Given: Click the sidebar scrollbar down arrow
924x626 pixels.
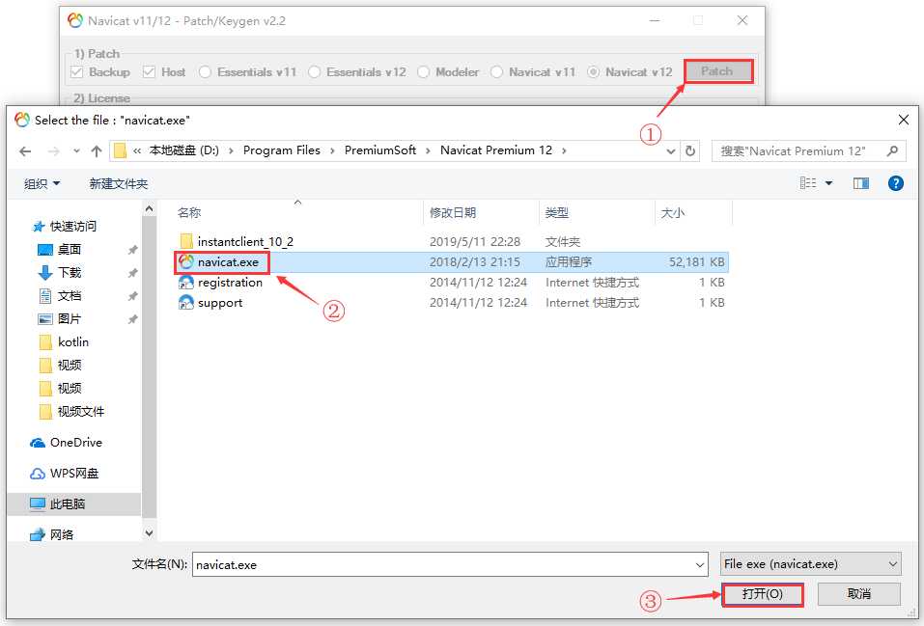Looking at the screenshot, I should (x=149, y=533).
